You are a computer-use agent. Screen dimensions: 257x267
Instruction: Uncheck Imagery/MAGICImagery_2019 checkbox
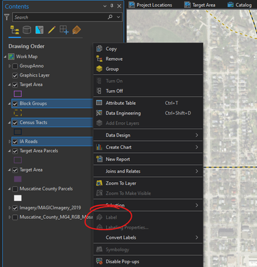[x=15, y=208]
